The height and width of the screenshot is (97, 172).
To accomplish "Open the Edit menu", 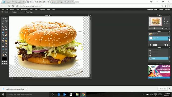I will click(x=7, y=10).
